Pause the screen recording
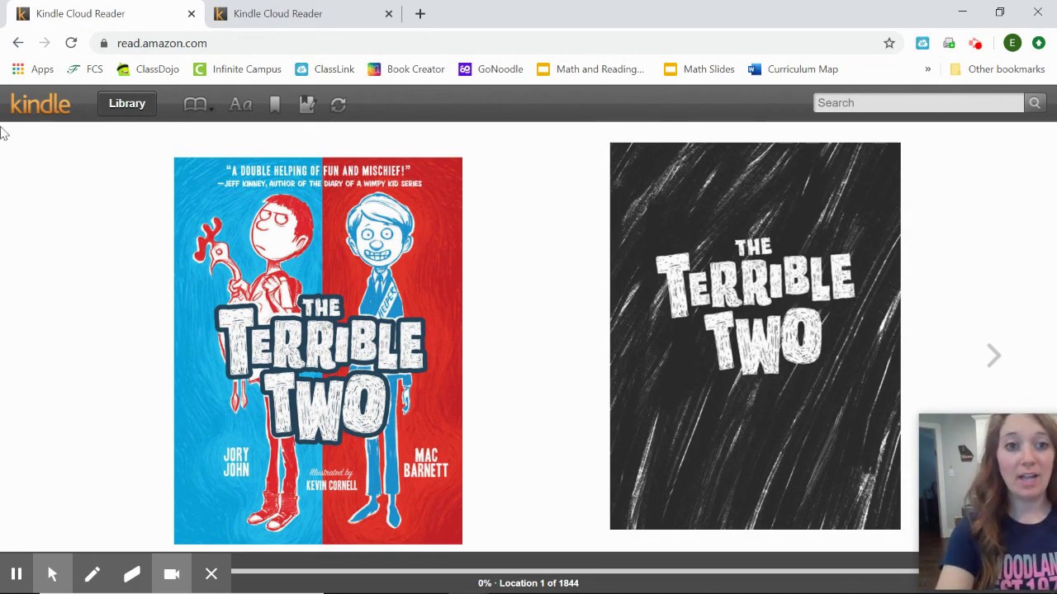 [17, 574]
